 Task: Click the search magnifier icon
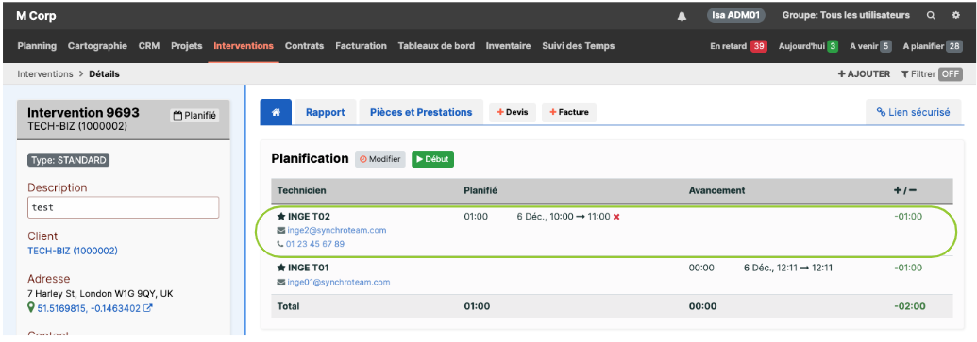click(x=931, y=16)
